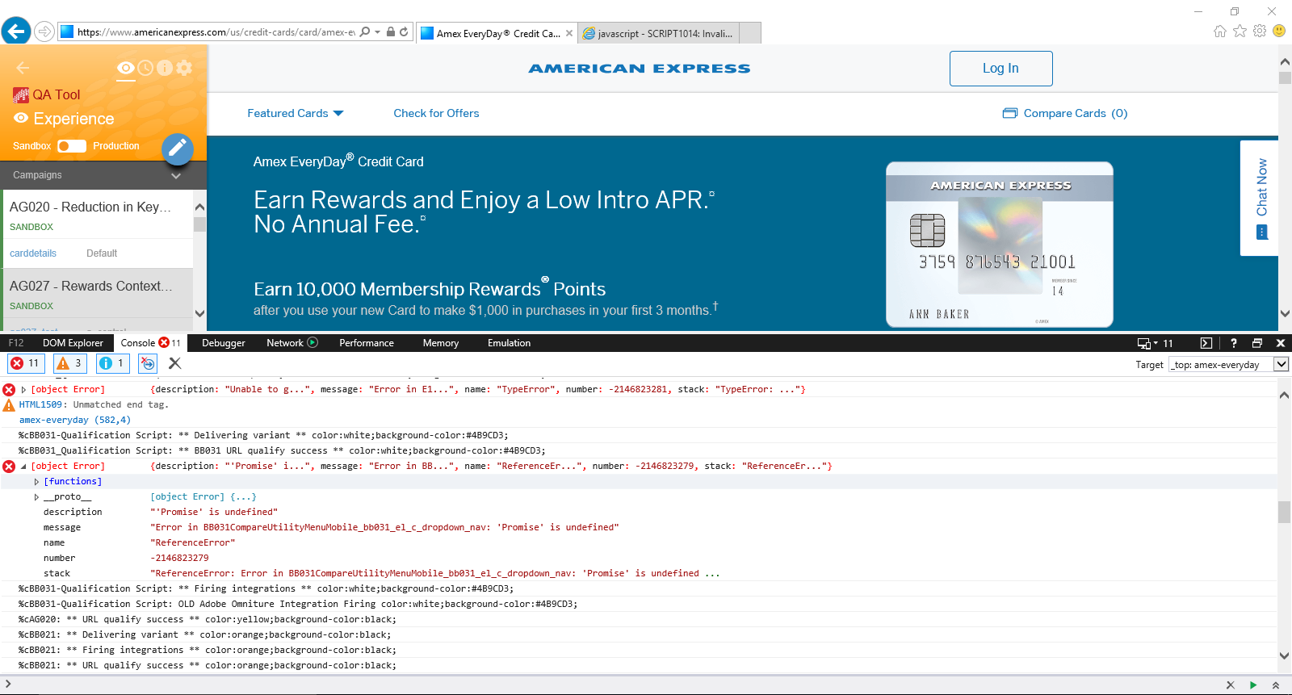Open the QA Tool info icon
The width and height of the screenshot is (1292, 695).
pos(165,68)
